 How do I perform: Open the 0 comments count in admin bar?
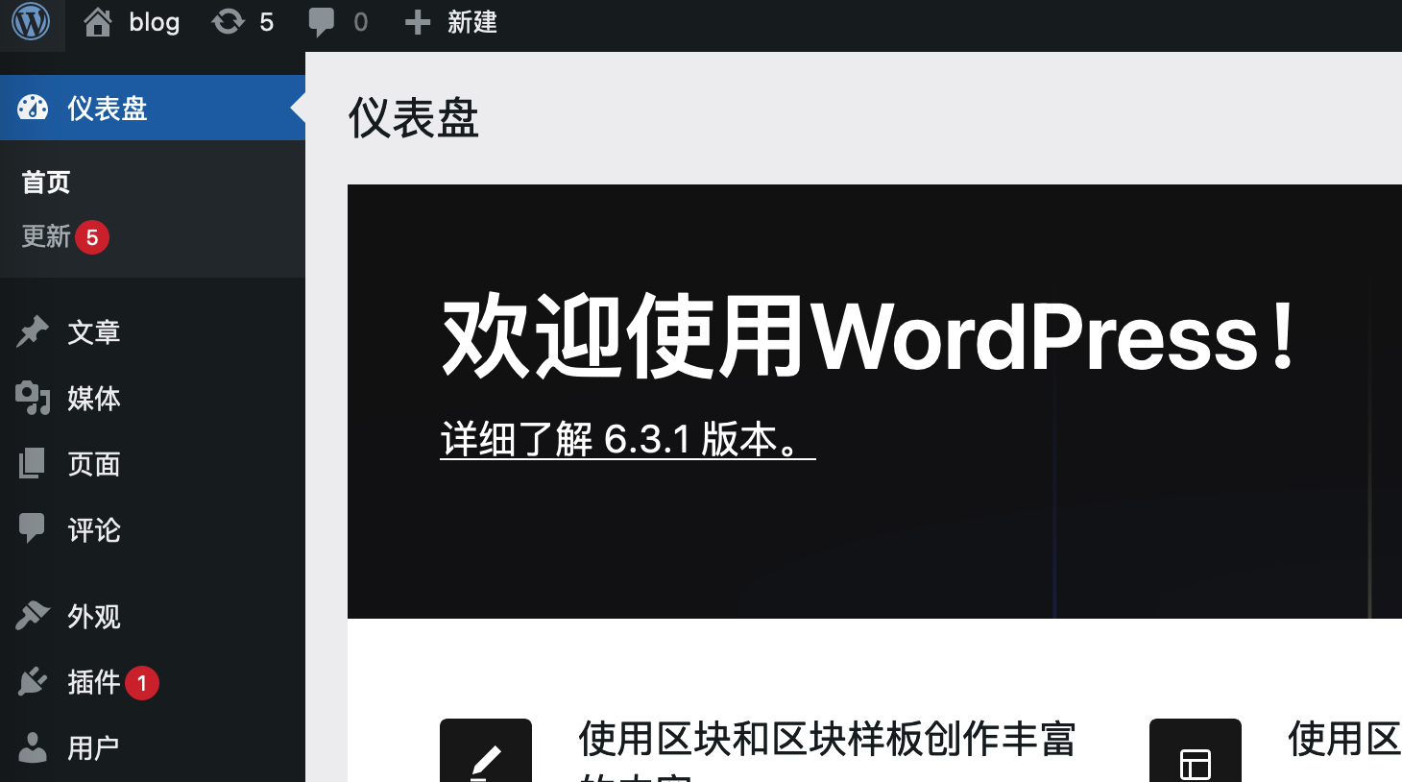pos(360,22)
